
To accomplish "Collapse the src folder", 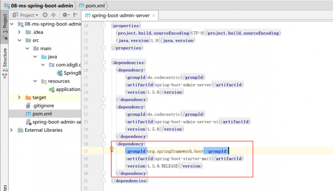I will [x=20, y=40].
